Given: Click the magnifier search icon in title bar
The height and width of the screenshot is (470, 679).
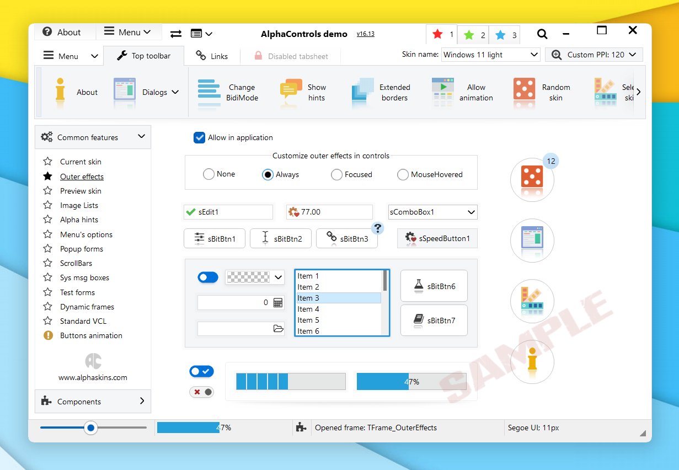Looking at the screenshot, I should point(542,34).
